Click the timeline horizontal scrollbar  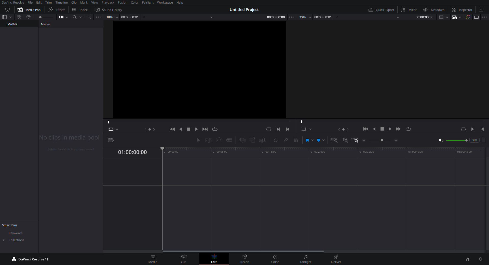pyautogui.click(x=243, y=251)
